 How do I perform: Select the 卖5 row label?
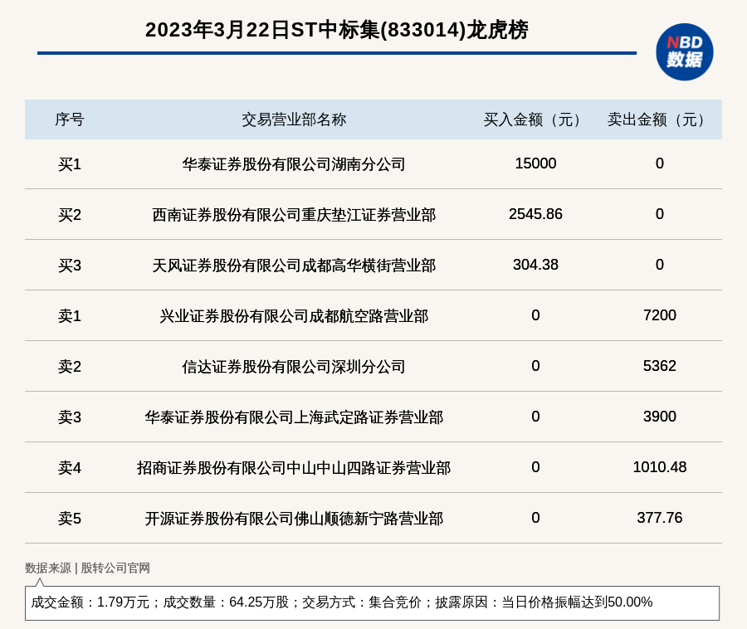(70, 518)
